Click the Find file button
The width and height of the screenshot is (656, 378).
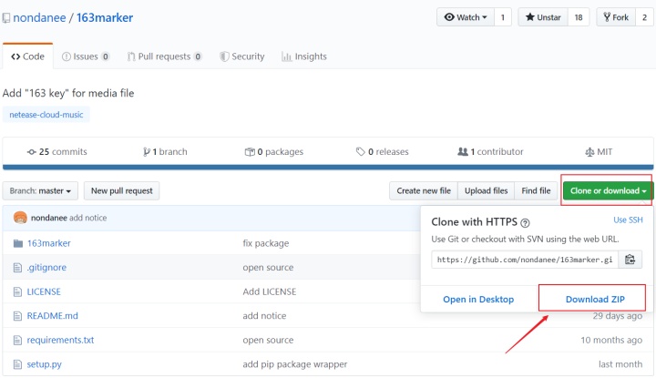point(536,190)
